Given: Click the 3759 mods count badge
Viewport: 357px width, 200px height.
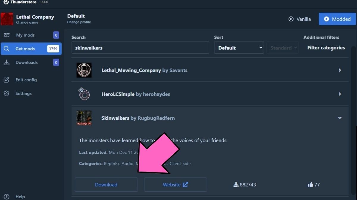Looking at the screenshot, I should pyautogui.click(x=53, y=49).
